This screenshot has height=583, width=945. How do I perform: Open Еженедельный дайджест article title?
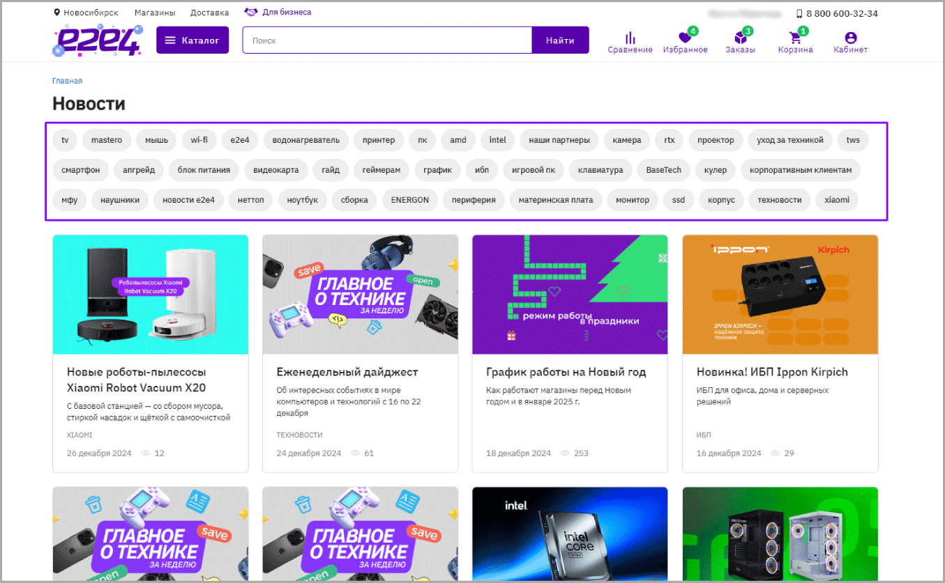[347, 372]
